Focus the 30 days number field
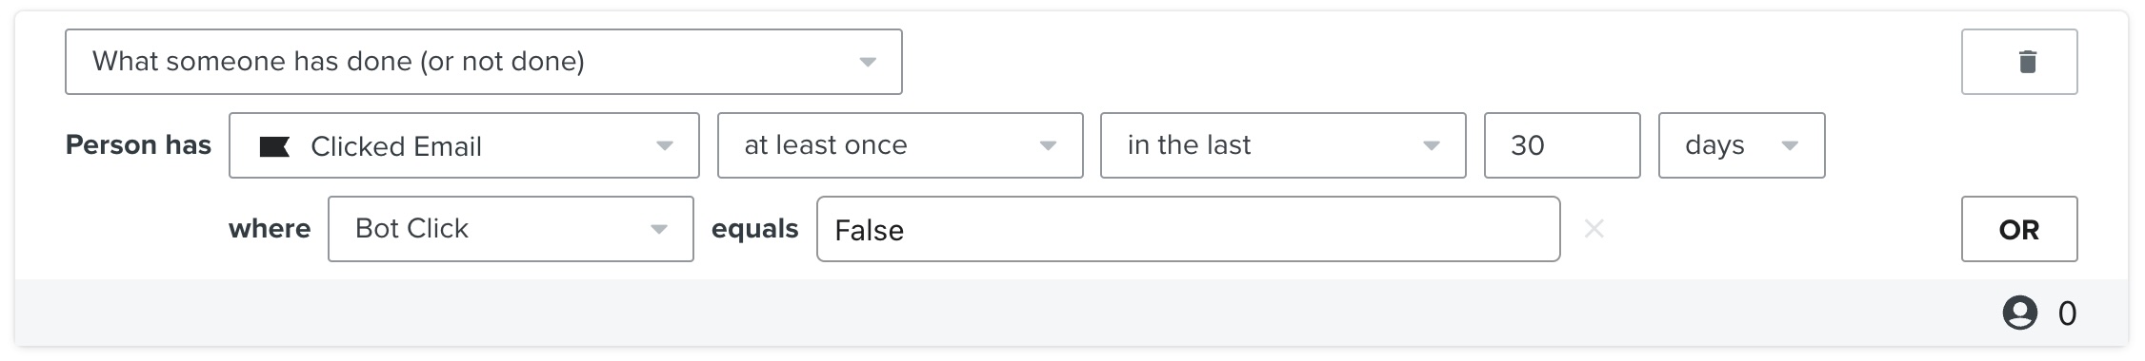 [x=1562, y=145]
